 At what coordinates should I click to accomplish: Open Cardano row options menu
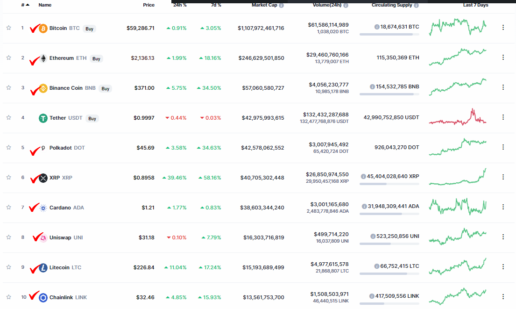click(x=503, y=207)
